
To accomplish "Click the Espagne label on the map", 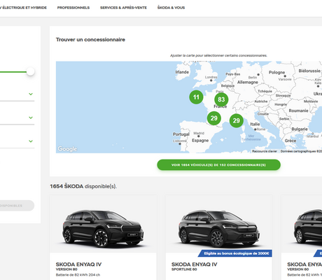I will 200,141.
